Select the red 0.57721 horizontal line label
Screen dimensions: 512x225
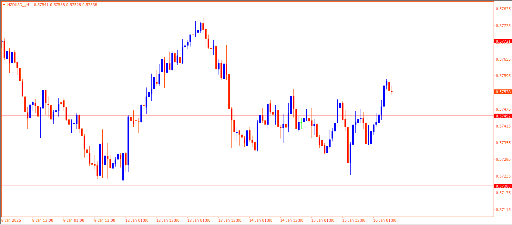tap(503, 41)
